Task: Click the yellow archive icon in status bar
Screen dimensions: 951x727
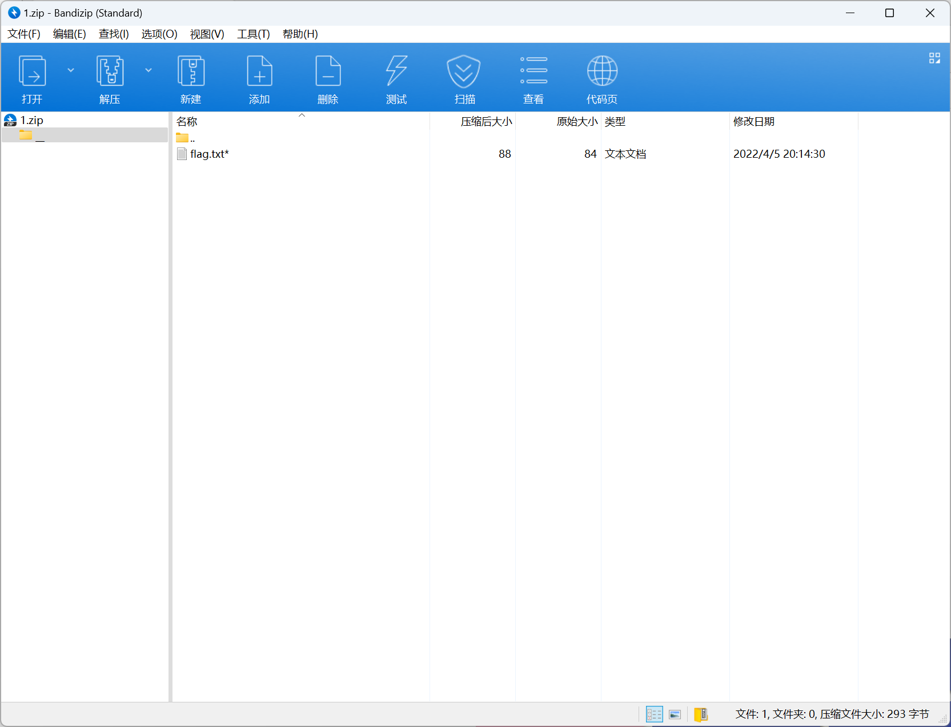Action: click(701, 714)
